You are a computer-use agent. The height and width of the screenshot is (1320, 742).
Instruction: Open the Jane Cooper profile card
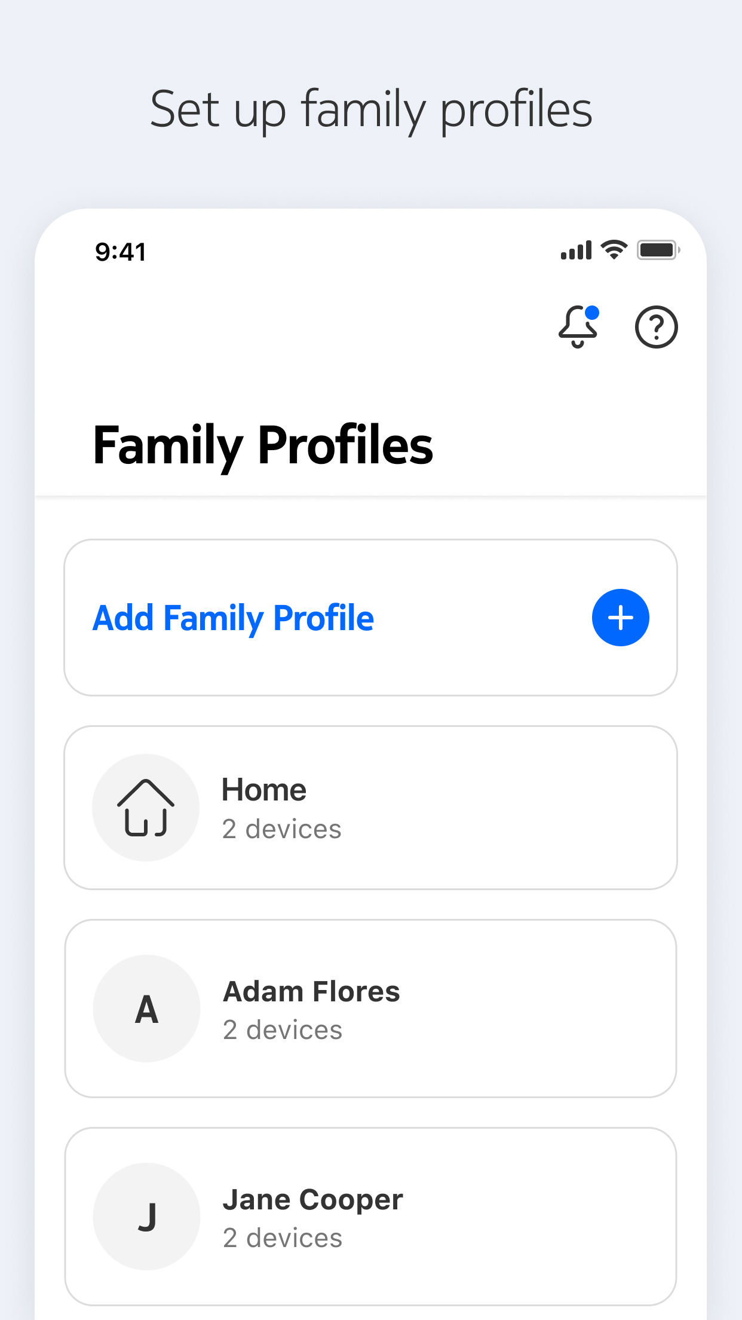[371, 1217]
